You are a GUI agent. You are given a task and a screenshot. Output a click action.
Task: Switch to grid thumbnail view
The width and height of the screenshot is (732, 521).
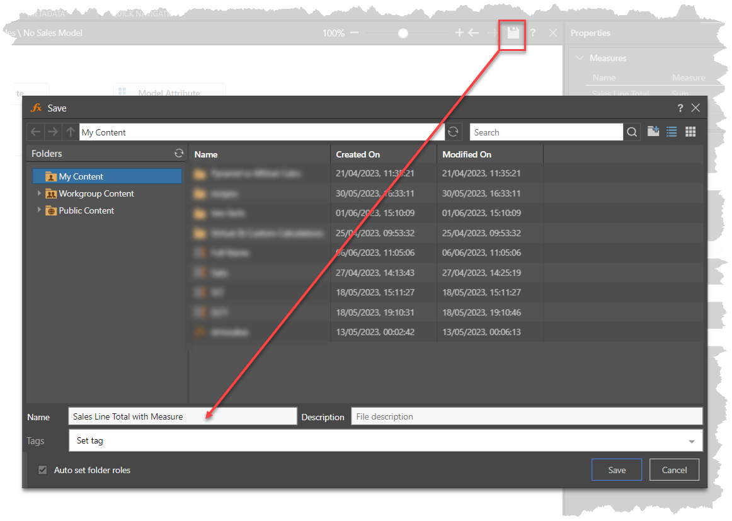(x=690, y=132)
